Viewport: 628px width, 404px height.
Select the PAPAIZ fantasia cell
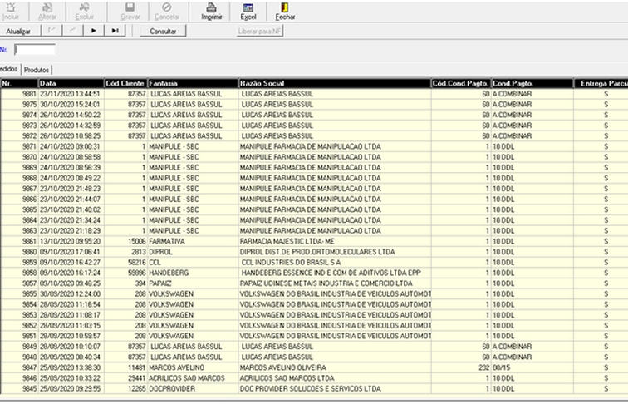193,283
